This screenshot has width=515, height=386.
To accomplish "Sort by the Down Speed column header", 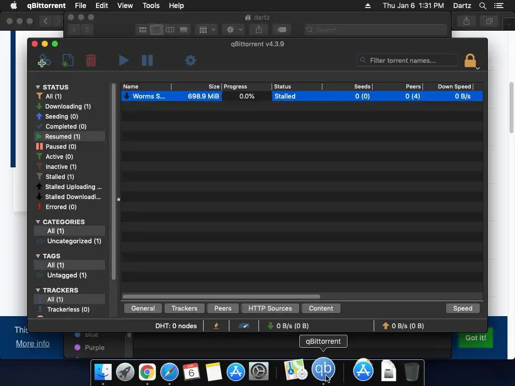I will coord(448,86).
